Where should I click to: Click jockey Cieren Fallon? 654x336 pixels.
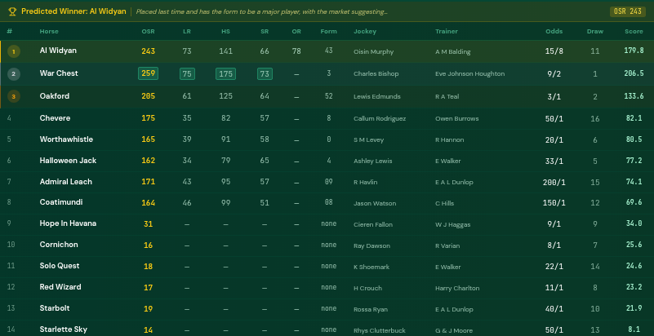(x=373, y=225)
